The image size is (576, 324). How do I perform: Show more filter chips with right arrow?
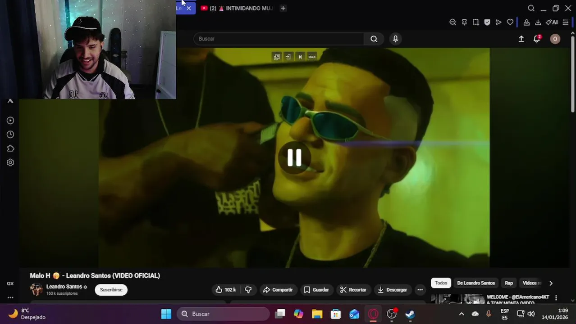pos(551,283)
